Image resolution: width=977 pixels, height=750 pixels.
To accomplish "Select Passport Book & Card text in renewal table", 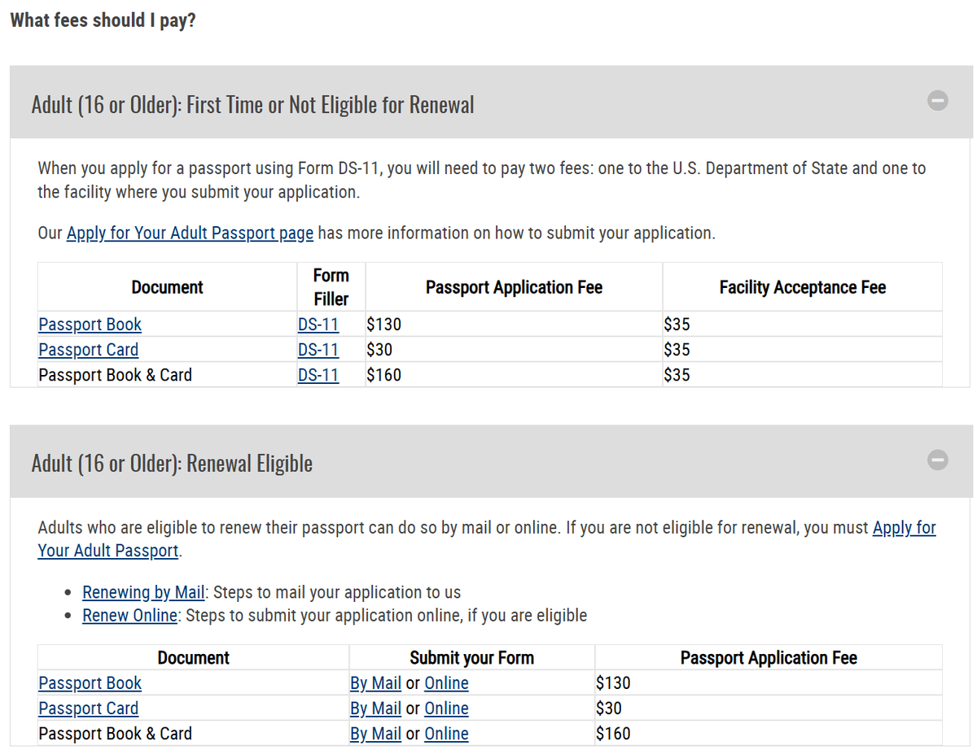I will (115, 734).
